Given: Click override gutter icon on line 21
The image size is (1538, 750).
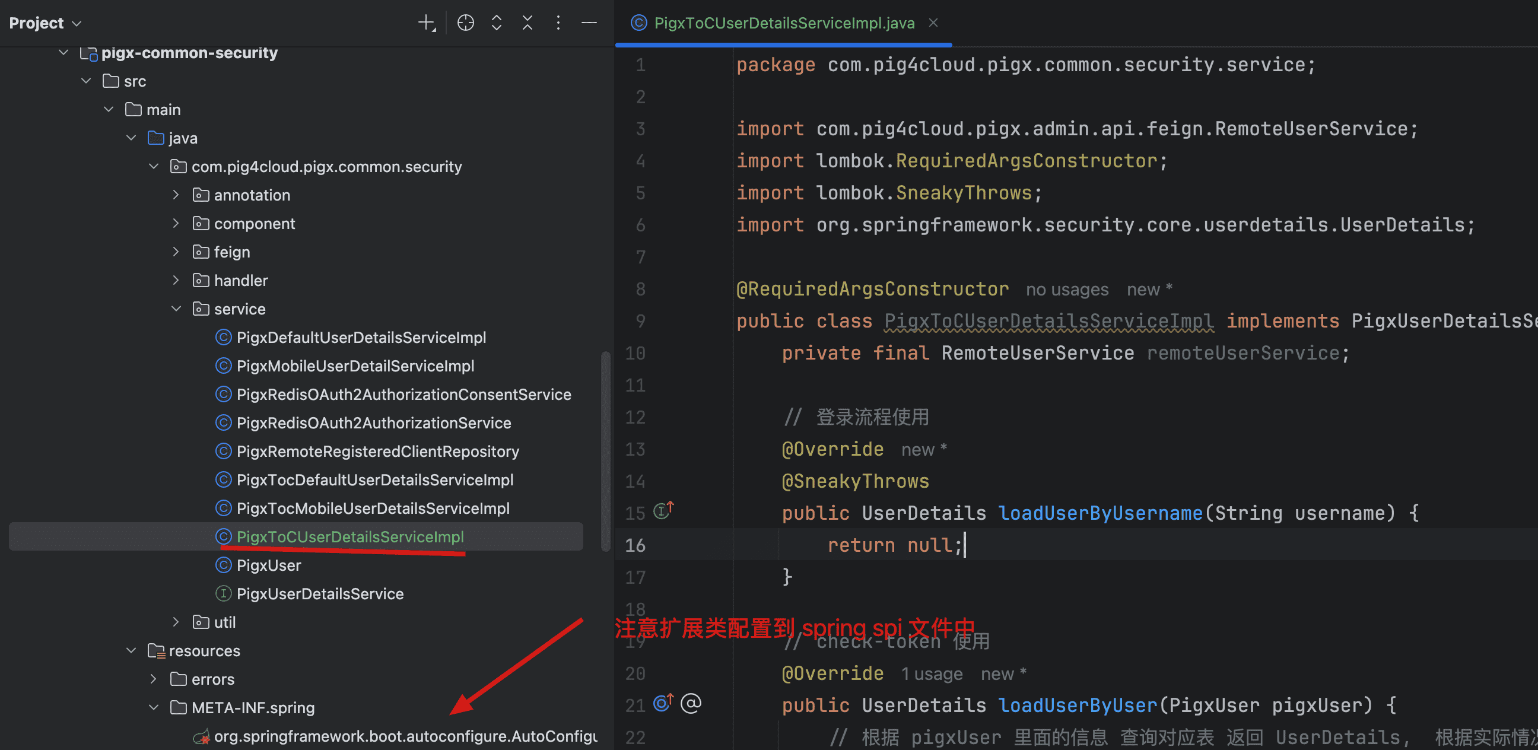Looking at the screenshot, I should coord(663,703).
